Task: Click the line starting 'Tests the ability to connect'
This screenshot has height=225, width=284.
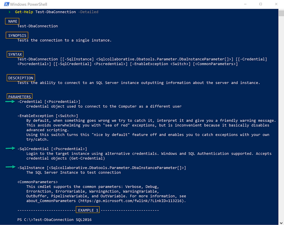Action: [139, 83]
